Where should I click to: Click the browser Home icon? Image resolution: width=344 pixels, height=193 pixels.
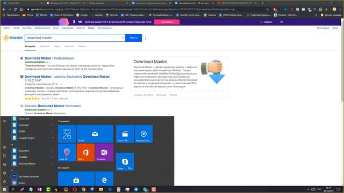click(x=21, y=10)
